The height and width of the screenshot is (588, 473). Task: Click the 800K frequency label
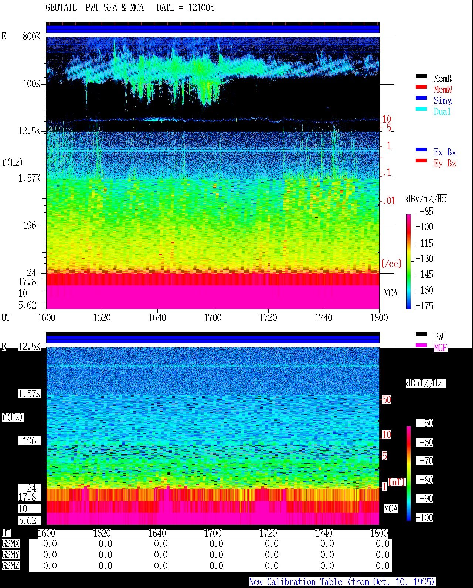click(x=31, y=37)
